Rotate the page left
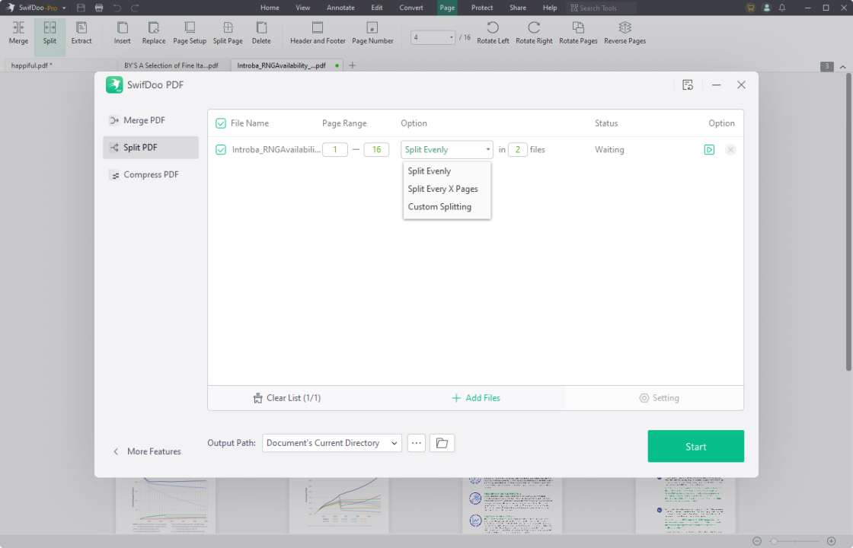Viewport: 853px width, 548px height. point(493,33)
